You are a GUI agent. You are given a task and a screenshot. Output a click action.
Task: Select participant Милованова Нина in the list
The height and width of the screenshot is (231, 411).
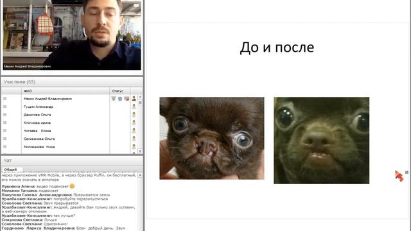pyautogui.click(x=39, y=147)
